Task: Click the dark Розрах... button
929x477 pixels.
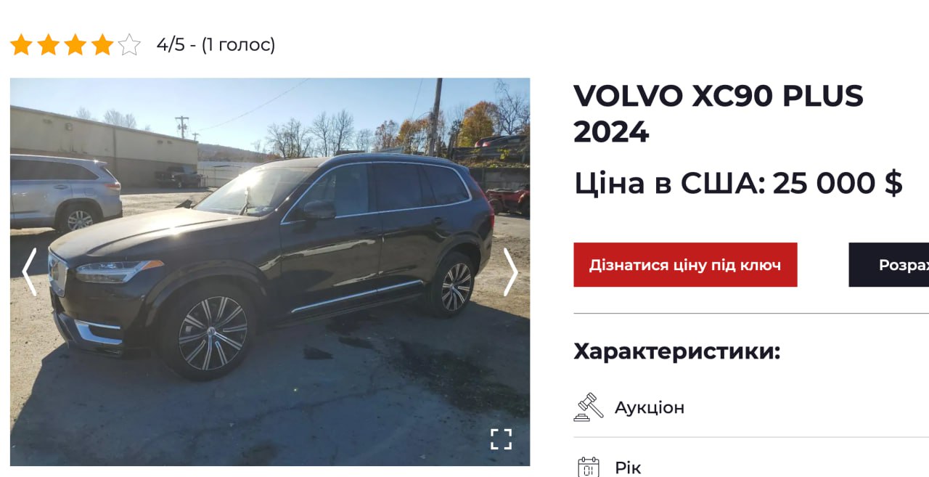Action: [x=889, y=265]
